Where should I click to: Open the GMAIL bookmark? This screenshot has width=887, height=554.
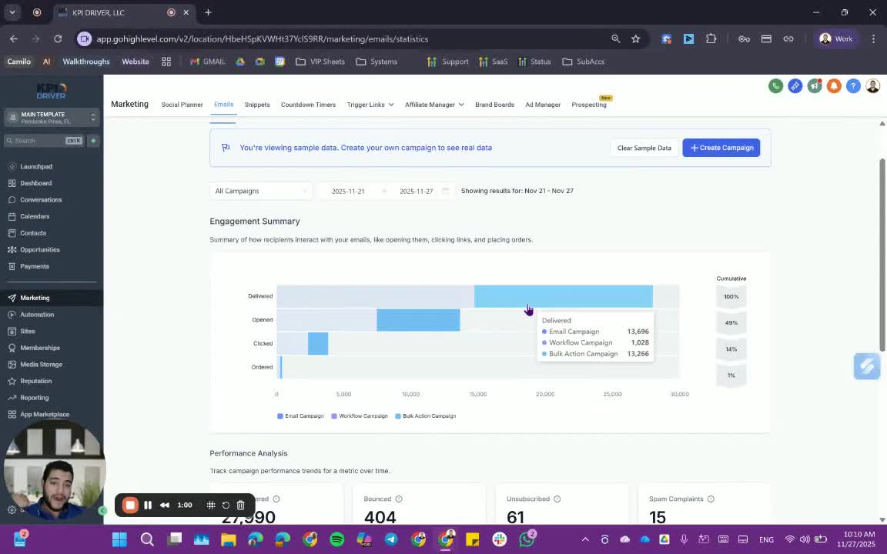click(x=207, y=62)
